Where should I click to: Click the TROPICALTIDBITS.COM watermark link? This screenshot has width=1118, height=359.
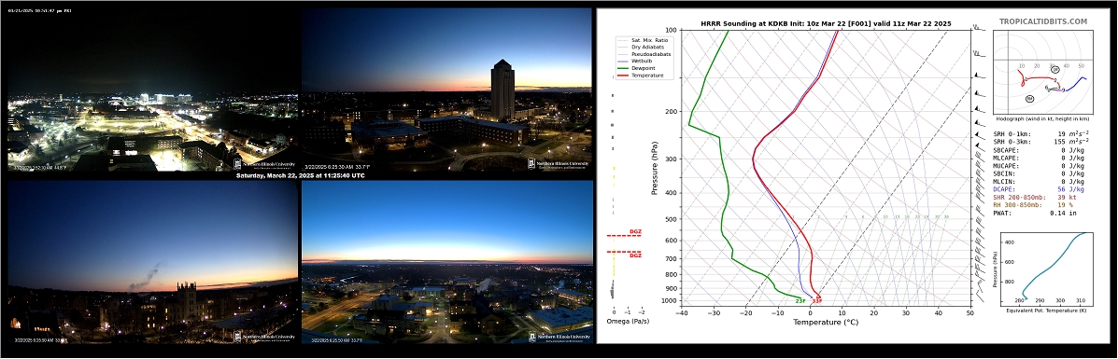point(1042,22)
